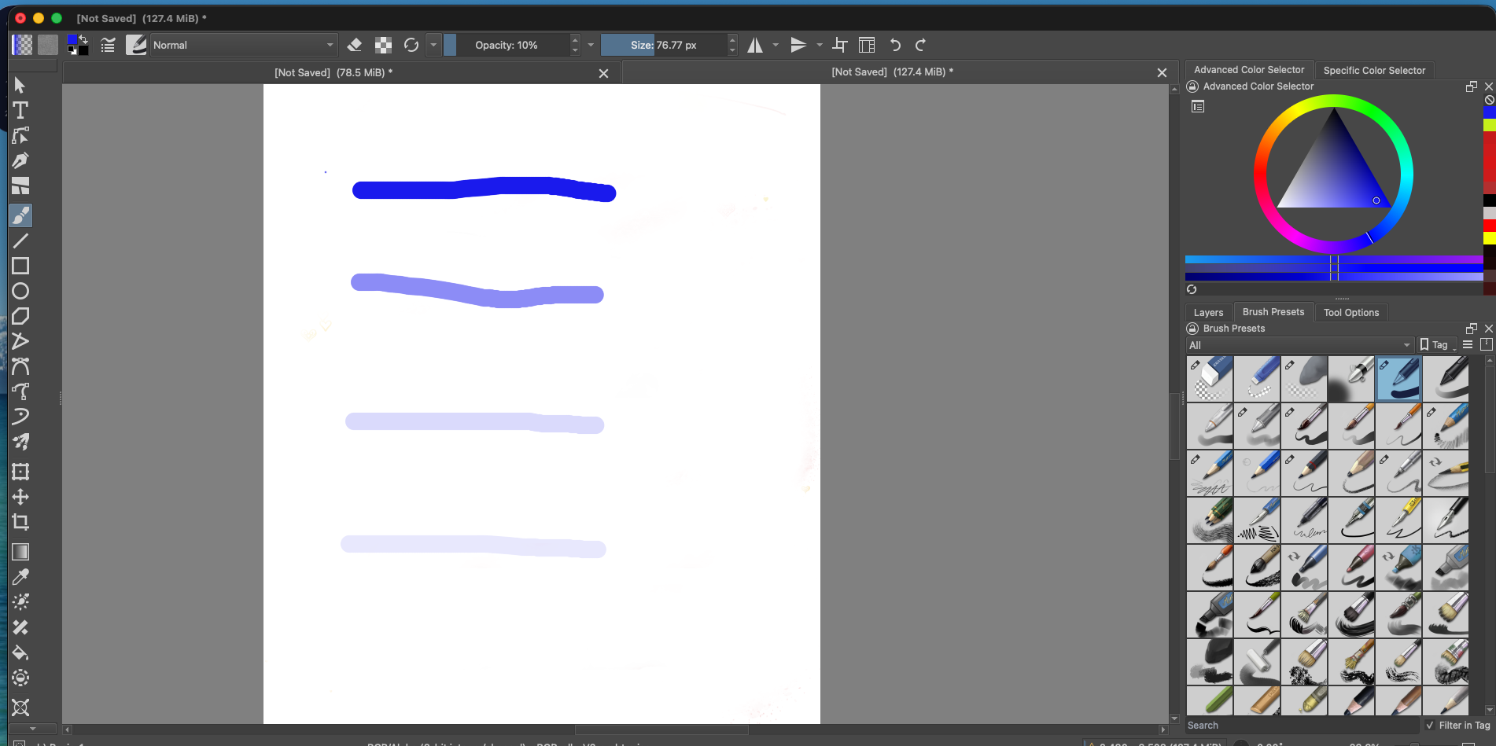This screenshot has height=746, width=1496.
Task: Toggle vertical mirror tool
Action: (x=798, y=45)
